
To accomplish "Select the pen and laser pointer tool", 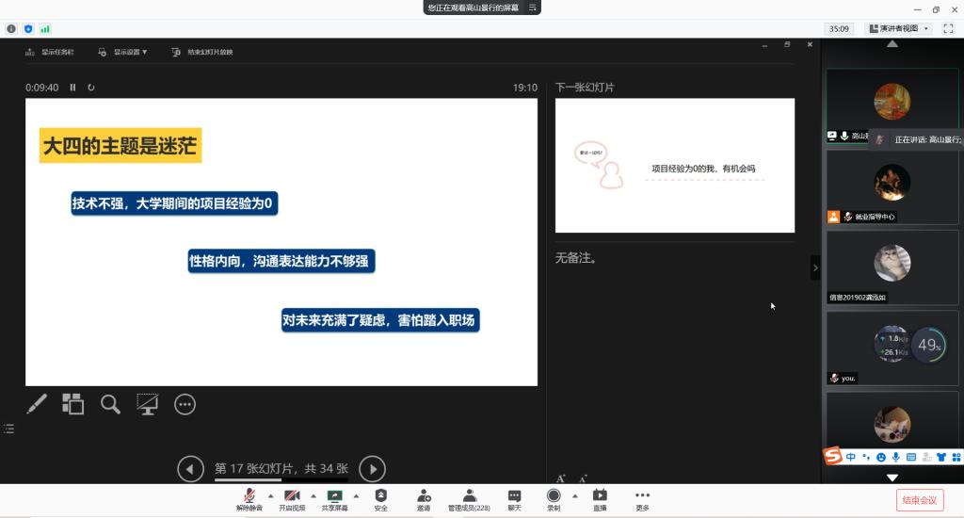I will pos(36,404).
